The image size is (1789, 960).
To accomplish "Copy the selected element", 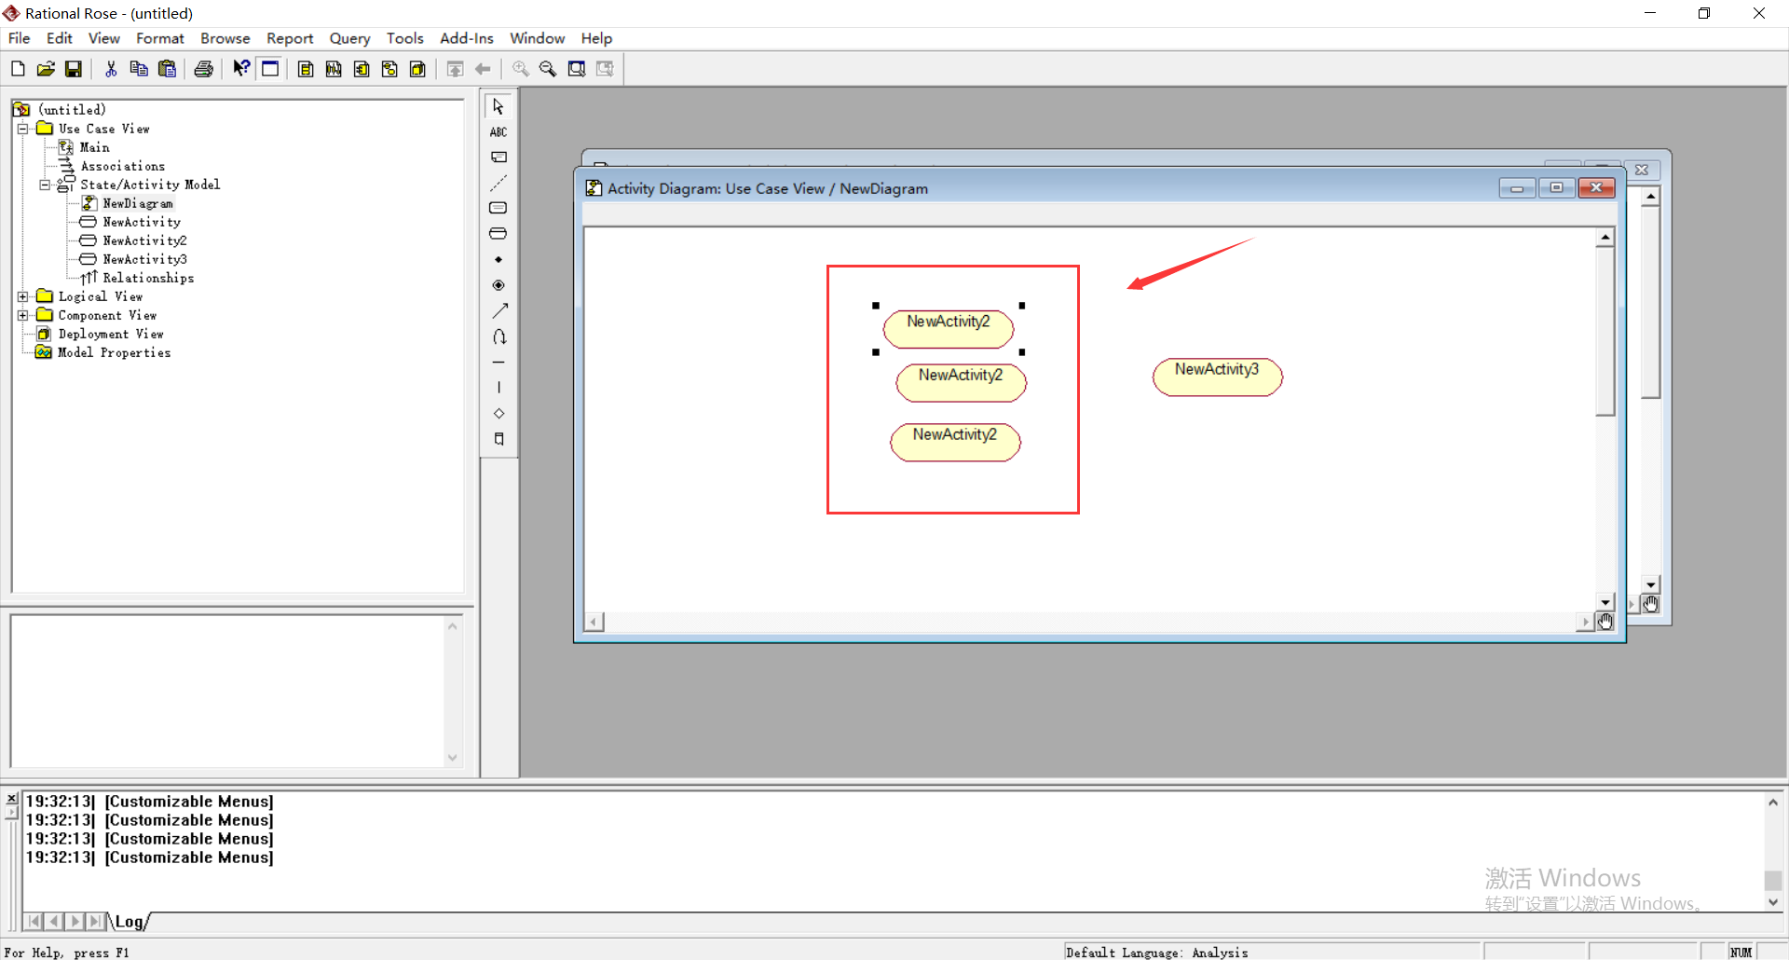I will click(139, 69).
